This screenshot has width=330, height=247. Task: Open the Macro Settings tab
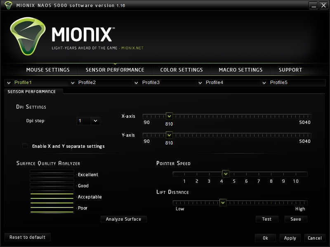pyautogui.click(x=240, y=70)
